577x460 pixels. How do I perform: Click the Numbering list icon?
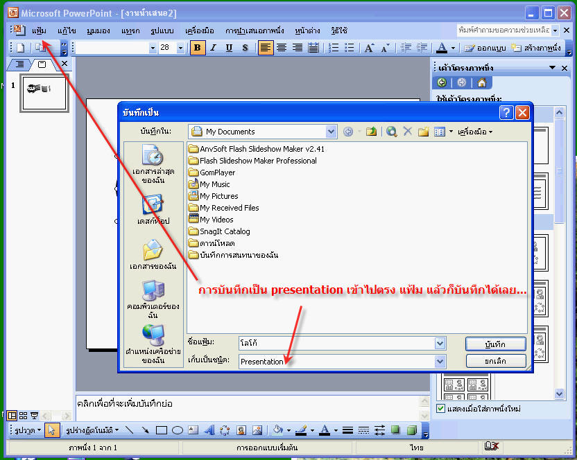334,48
